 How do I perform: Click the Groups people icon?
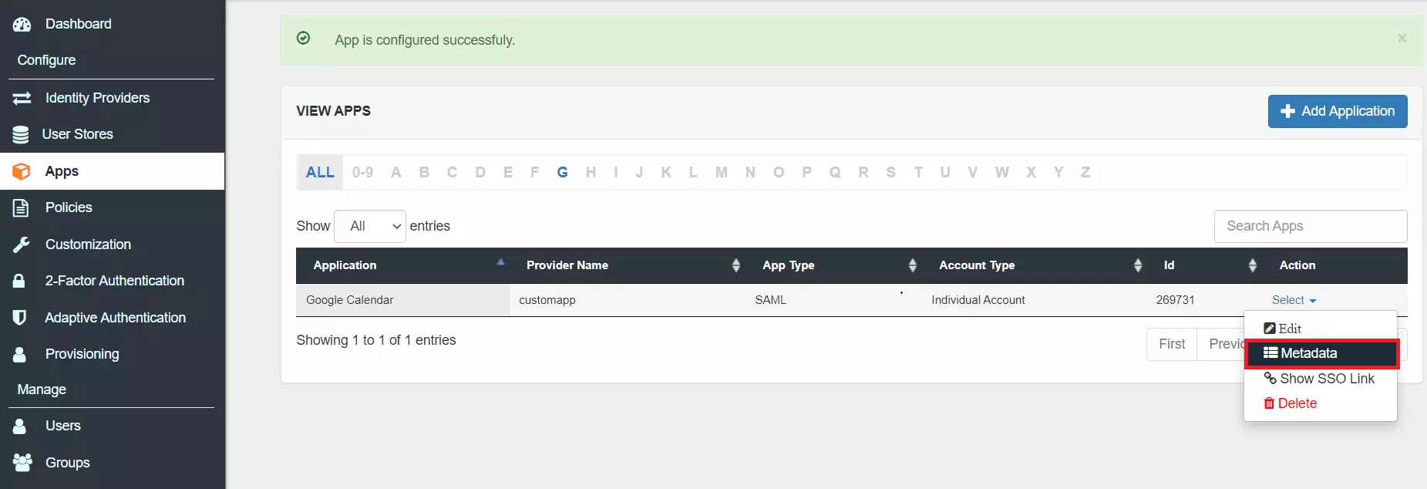point(22,462)
